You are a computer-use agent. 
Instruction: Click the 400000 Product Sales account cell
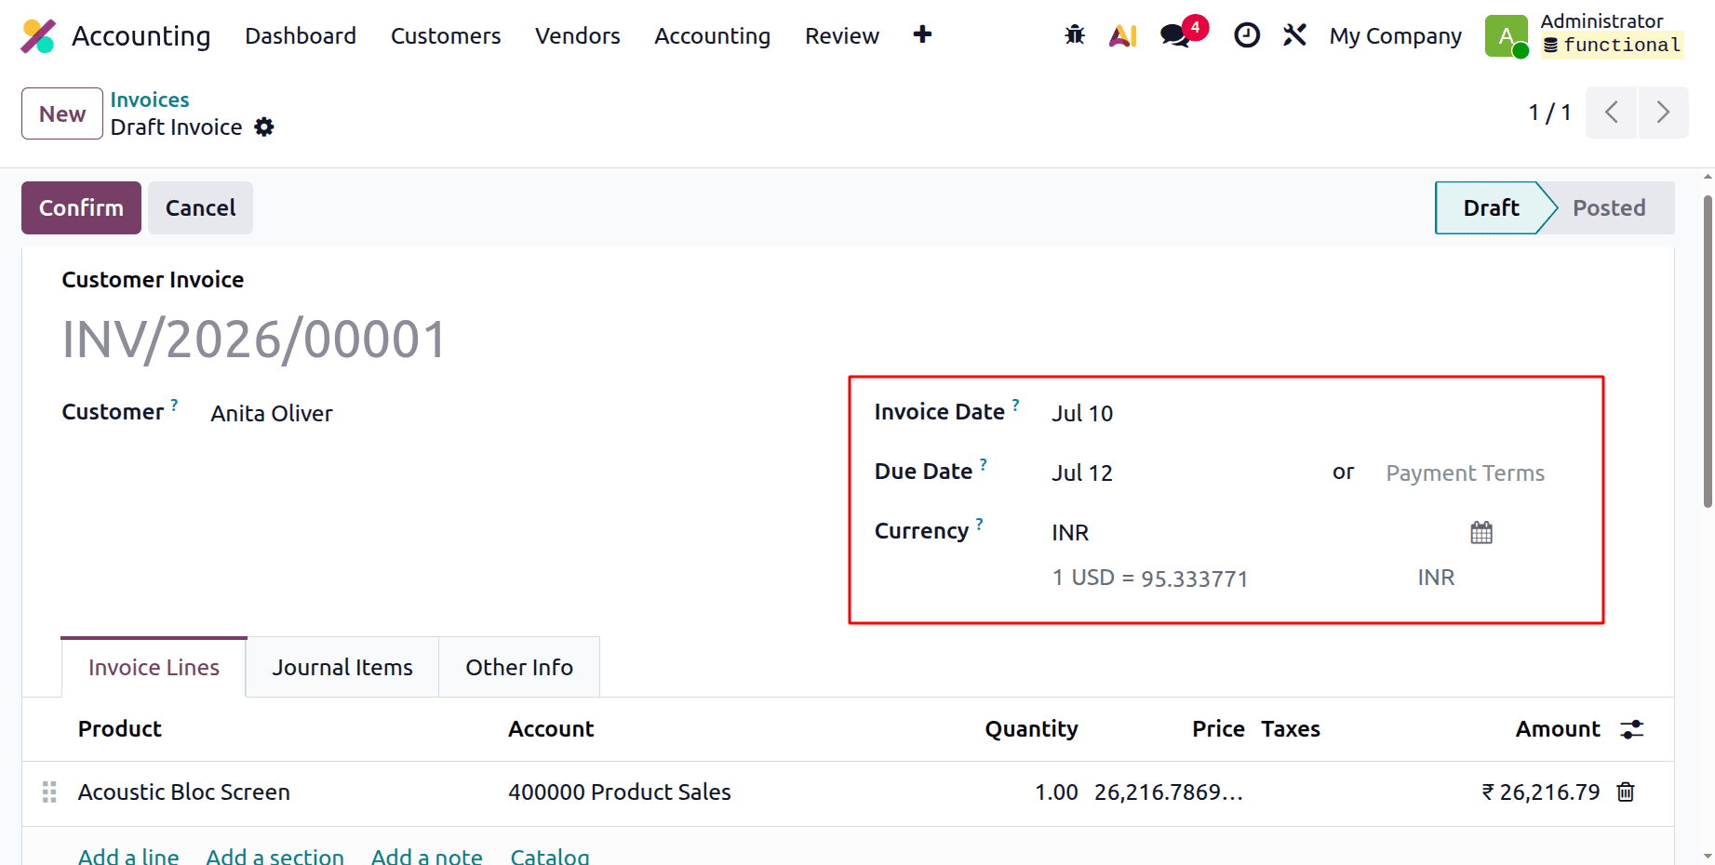point(620,792)
